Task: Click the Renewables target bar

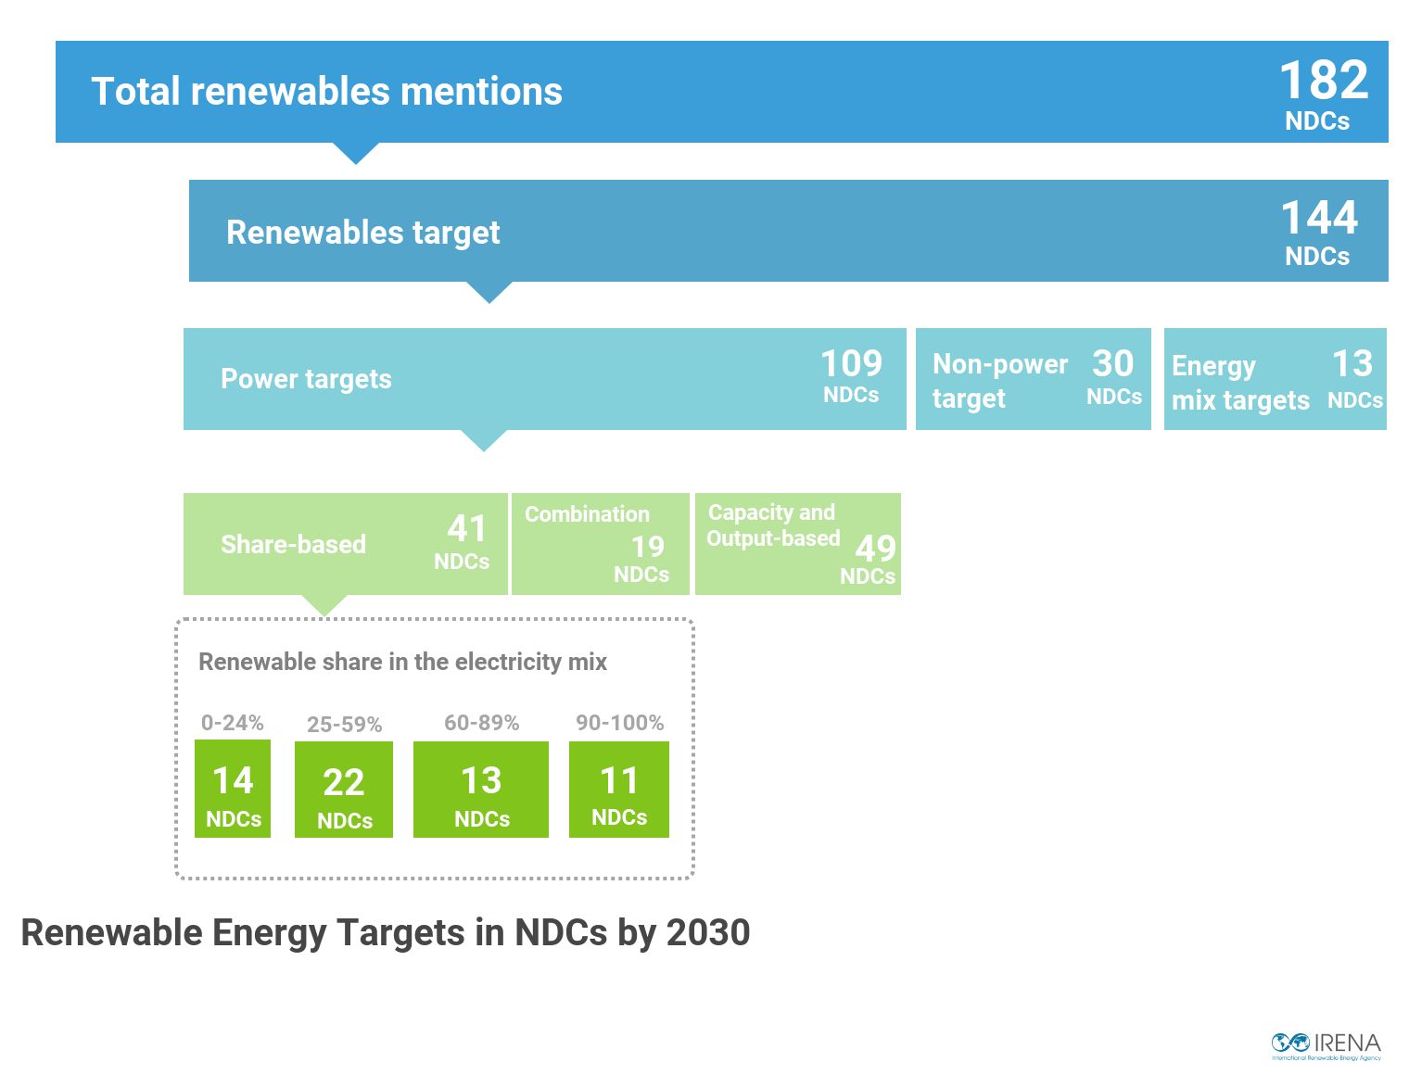Action: pos(789,231)
